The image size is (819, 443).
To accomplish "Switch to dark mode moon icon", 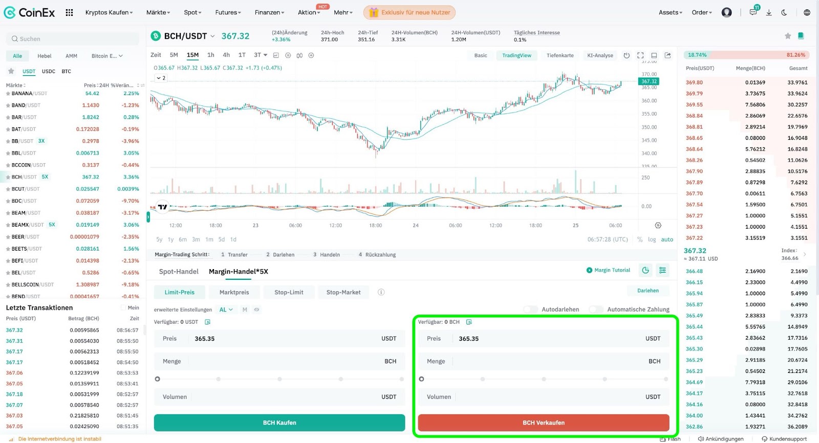I will pyautogui.click(x=784, y=12).
